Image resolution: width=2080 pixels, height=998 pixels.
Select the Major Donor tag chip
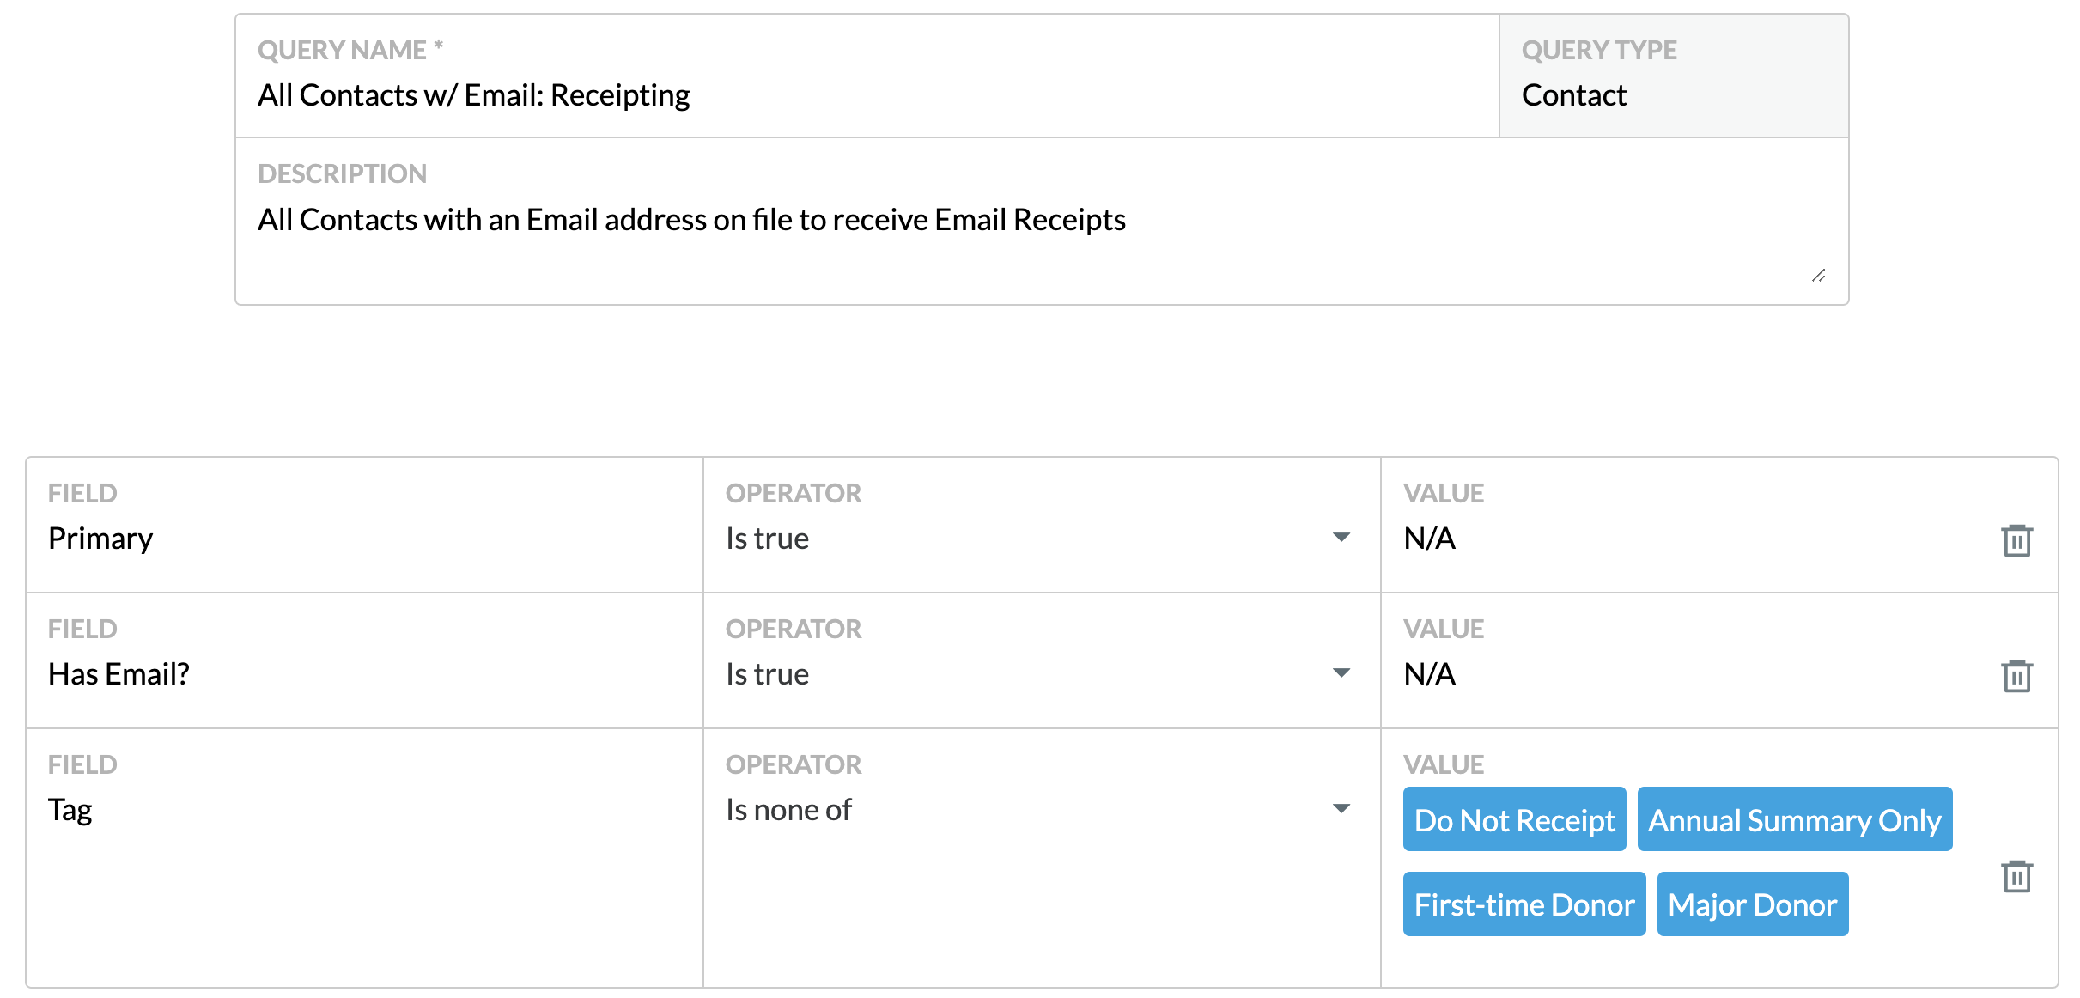click(1752, 904)
